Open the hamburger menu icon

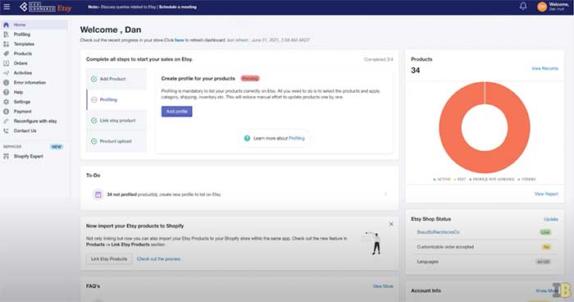click(7, 7)
